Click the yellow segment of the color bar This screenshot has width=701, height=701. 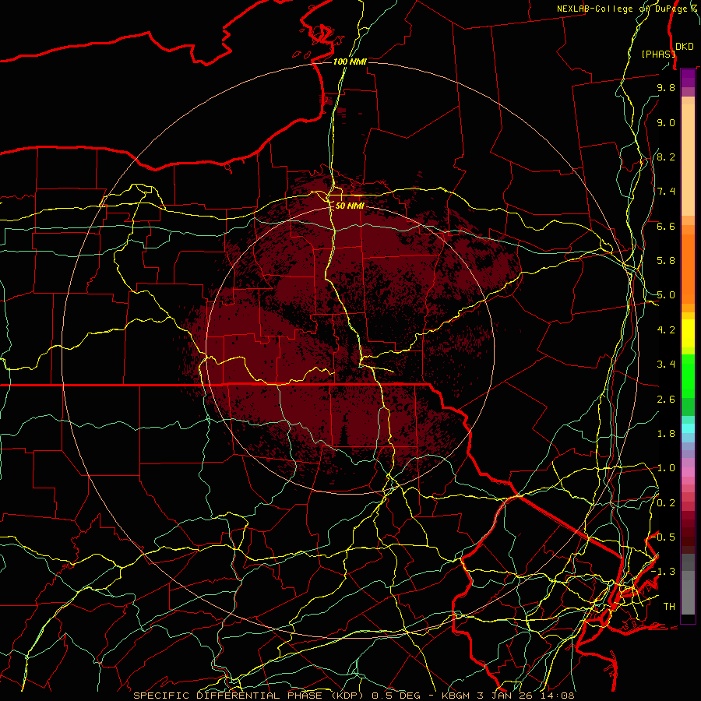688,333
